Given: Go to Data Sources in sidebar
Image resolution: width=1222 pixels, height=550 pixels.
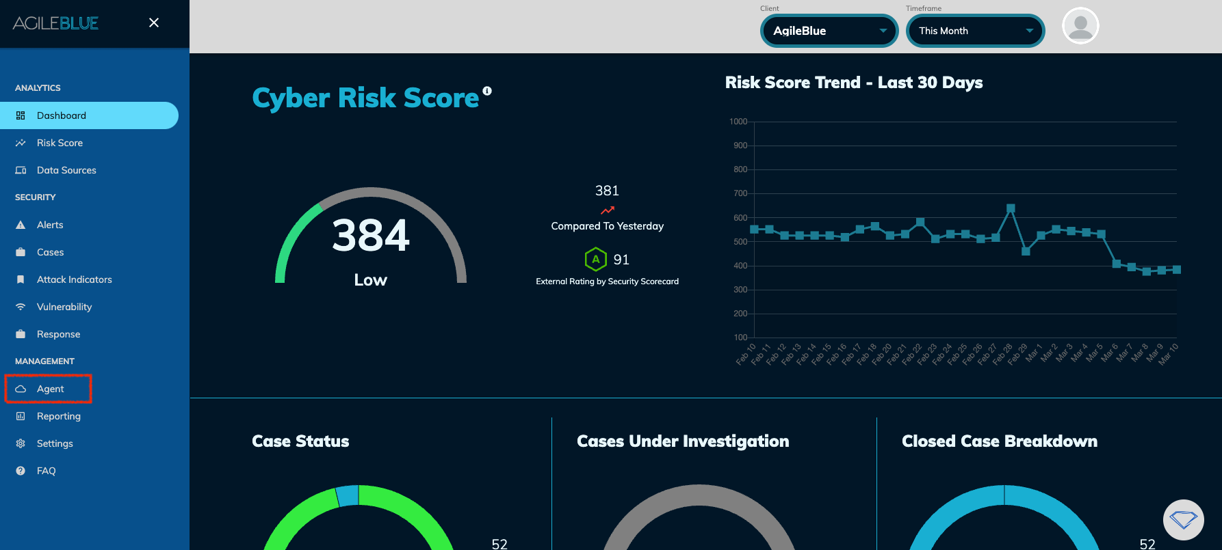Looking at the screenshot, I should [x=66, y=170].
